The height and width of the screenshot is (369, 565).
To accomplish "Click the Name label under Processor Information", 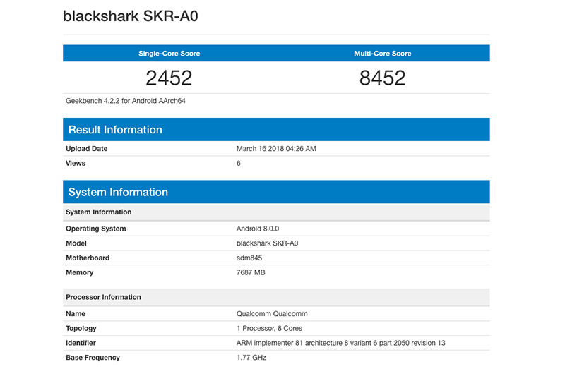I will click(76, 313).
